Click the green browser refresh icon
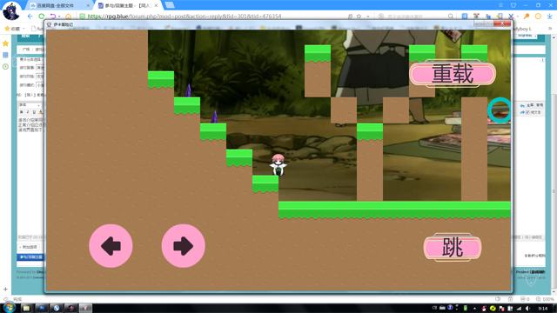 point(42,17)
